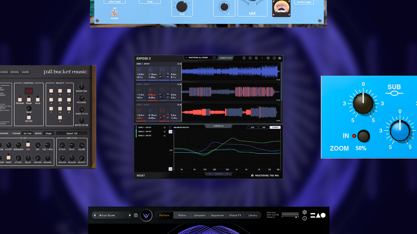
Task: Click the Compare EQ panel handle
Action: tap(218, 126)
